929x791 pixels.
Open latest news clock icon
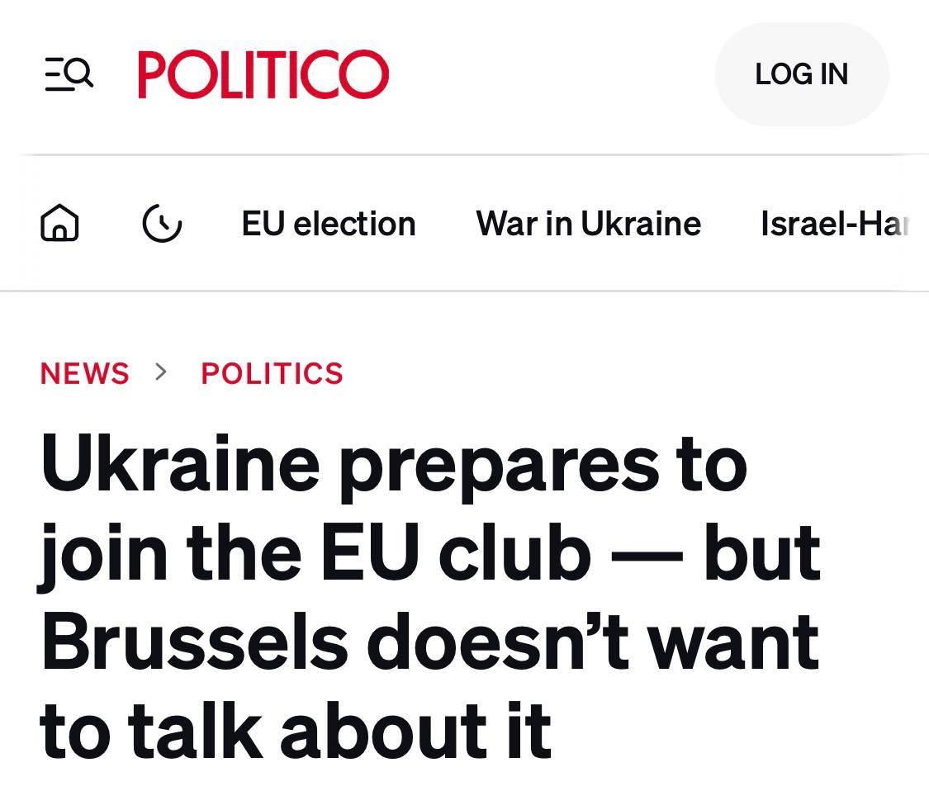(162, 223)
